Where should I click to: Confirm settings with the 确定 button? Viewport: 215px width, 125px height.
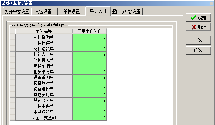(x=198, y=18)
